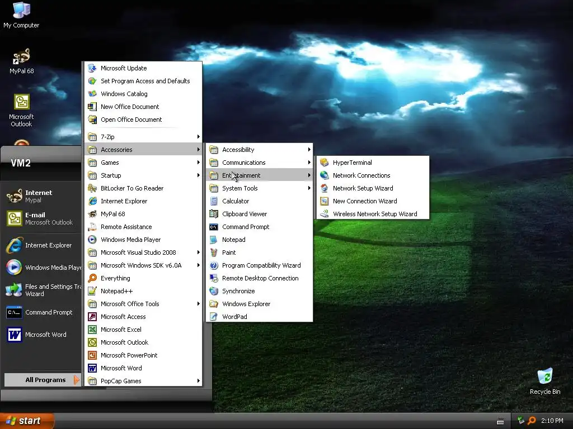Choose Open Office Document

143,120
